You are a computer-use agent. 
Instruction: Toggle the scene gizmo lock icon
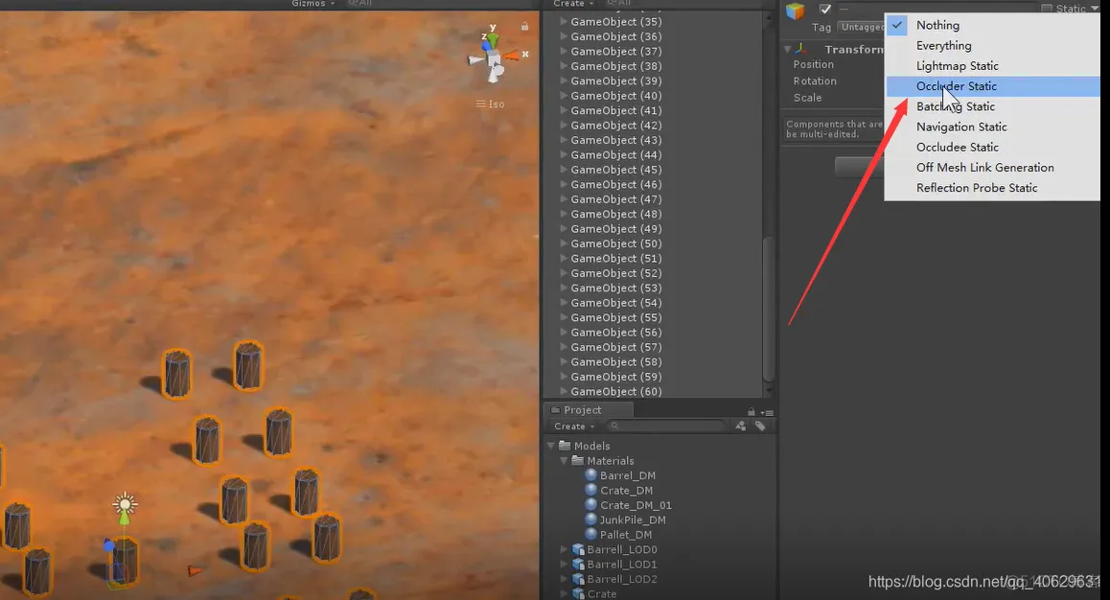click(524, 26)
